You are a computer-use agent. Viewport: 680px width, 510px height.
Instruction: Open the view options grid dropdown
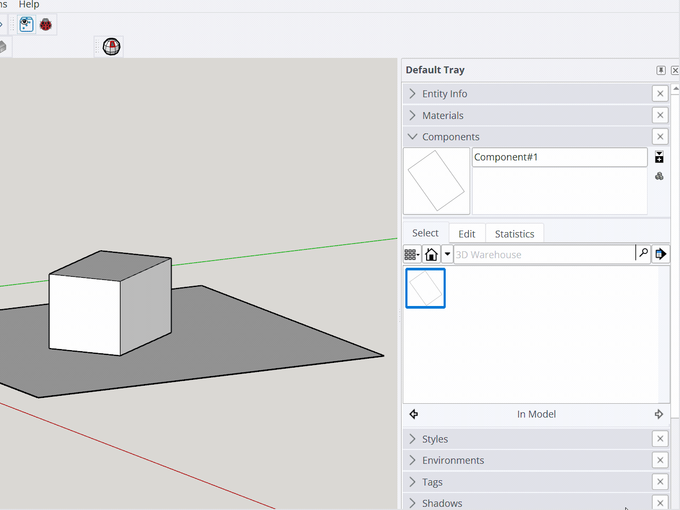coord(412,254)
